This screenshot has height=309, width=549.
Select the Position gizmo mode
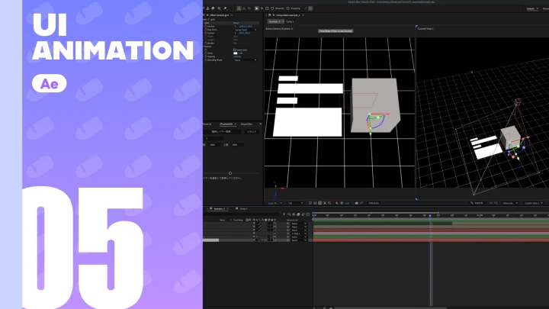click(x=262, y=8)
